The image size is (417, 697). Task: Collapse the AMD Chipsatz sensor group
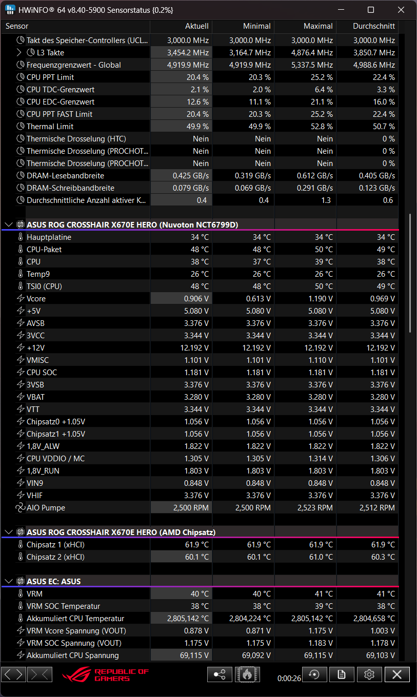(x=8, y=532)
